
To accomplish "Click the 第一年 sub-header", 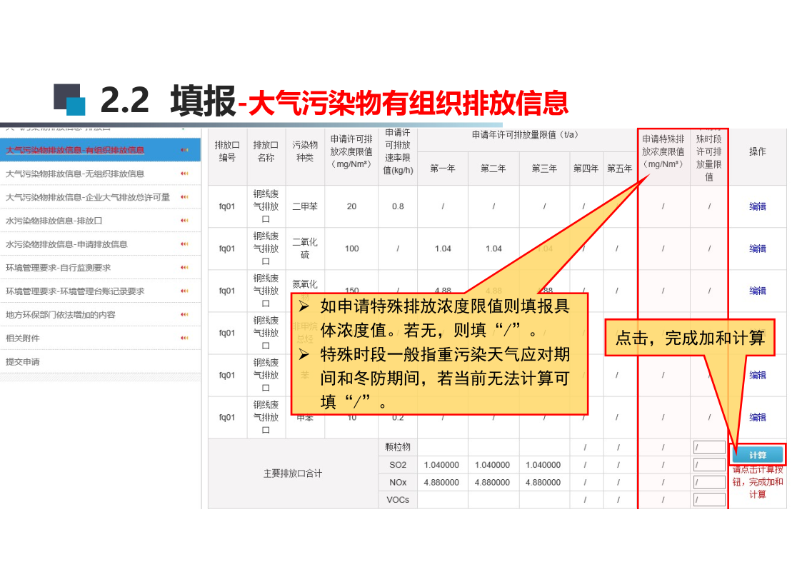I will (443, 169).
